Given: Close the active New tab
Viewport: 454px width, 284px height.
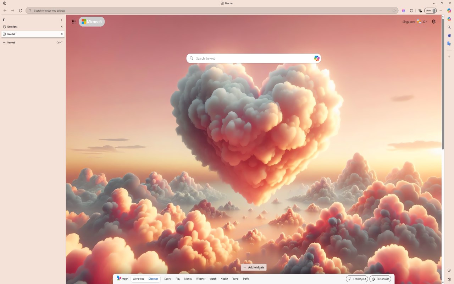Looking at the screenshot, I should click(x=62, y=34).
